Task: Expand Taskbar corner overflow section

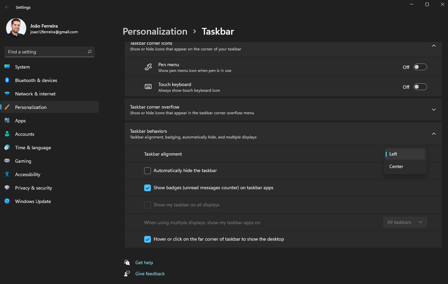Action: point(434,110)
